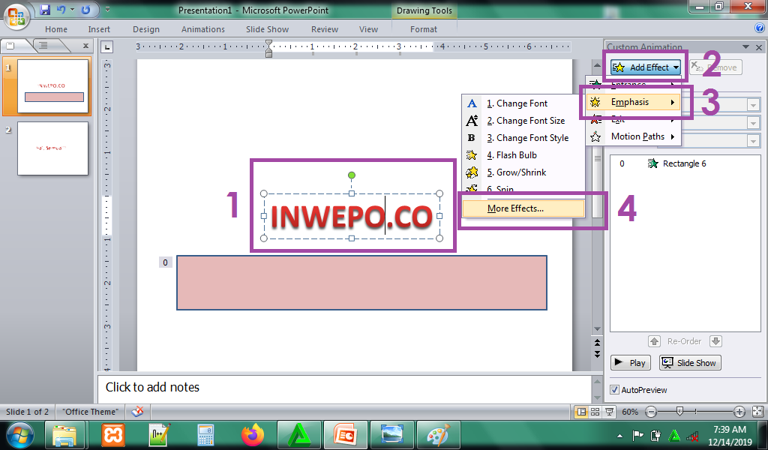Open the Customize Quick Access Toolbar arrow
The width and height of the screenshot is (768, 450).
tap(108, 9)
